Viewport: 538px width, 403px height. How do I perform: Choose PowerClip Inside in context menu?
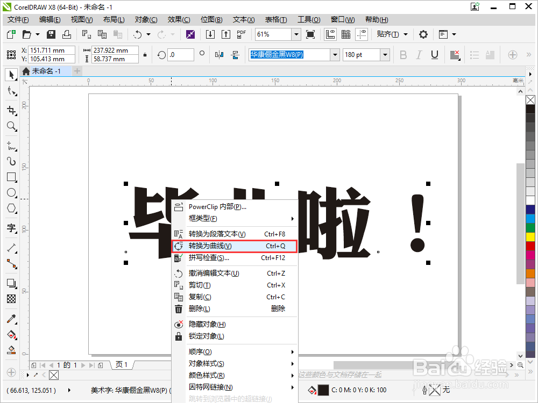tap(235, 207)
